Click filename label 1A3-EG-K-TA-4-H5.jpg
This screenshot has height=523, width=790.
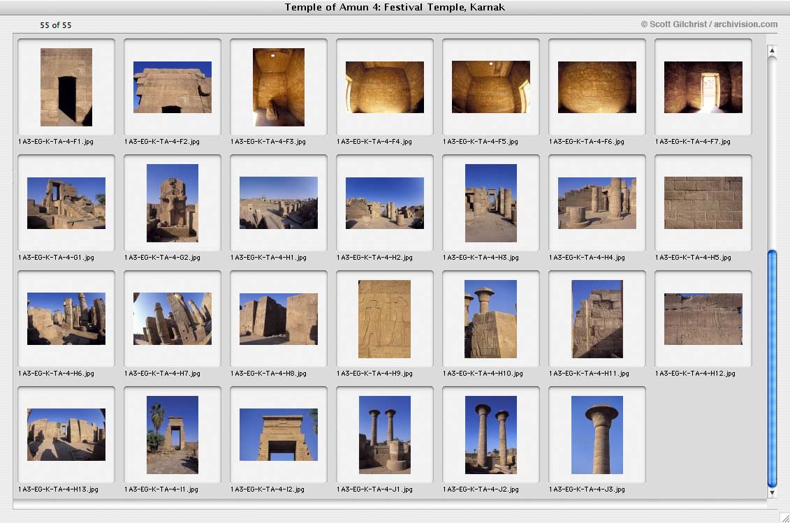(694, 258)
